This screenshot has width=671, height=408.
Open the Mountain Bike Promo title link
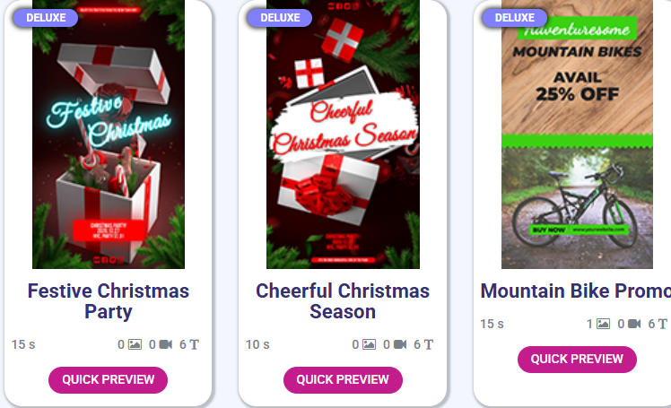[576, 291]
